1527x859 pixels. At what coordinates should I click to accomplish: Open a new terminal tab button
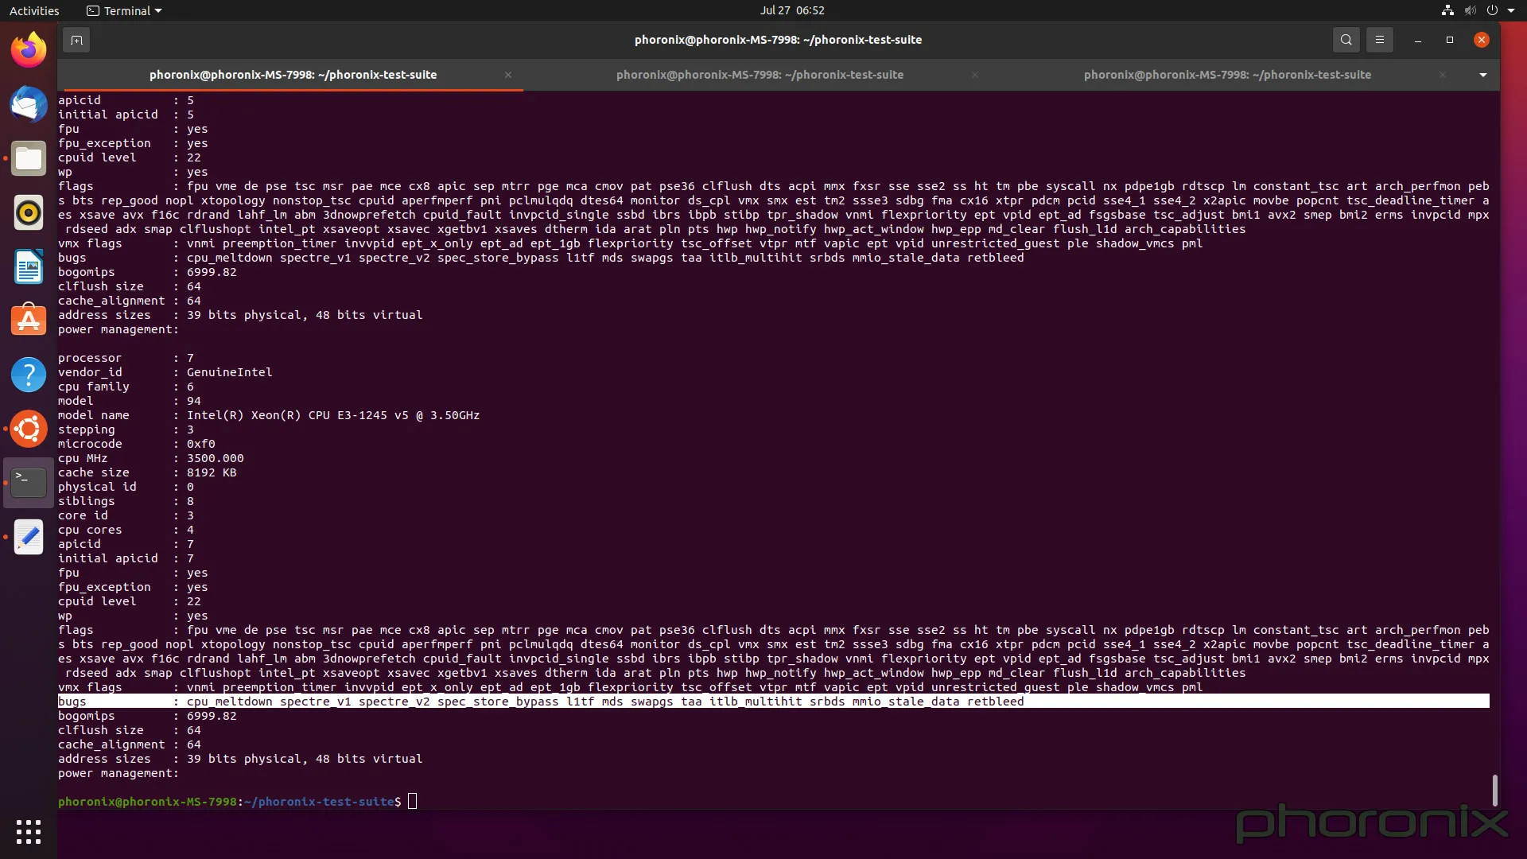(76, 40)
